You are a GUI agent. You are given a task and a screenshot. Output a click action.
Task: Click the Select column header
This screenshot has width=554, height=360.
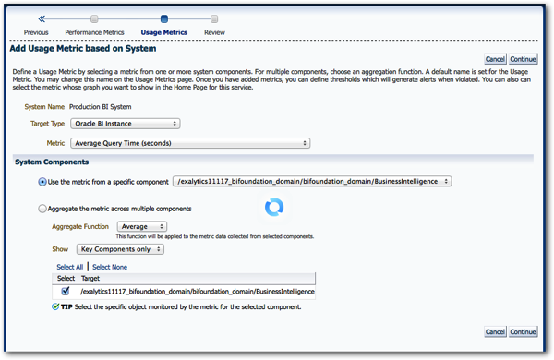66,279
